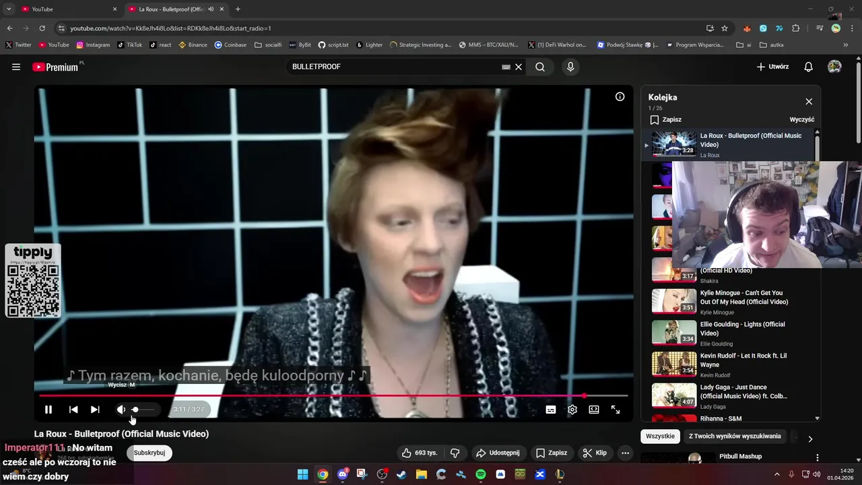
Task: Close the Kolejka queue panel
Action: click(x=809, y=102)
